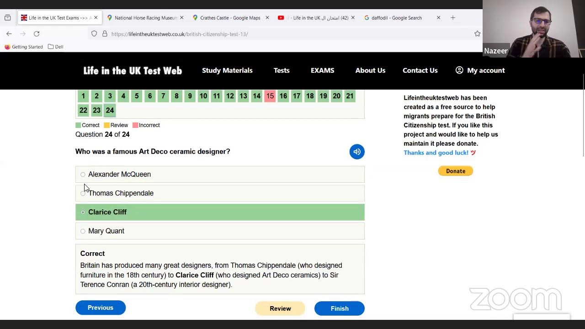Select the Alexander McQueen answer
This screenshot has height=329, width=585.
220,174
